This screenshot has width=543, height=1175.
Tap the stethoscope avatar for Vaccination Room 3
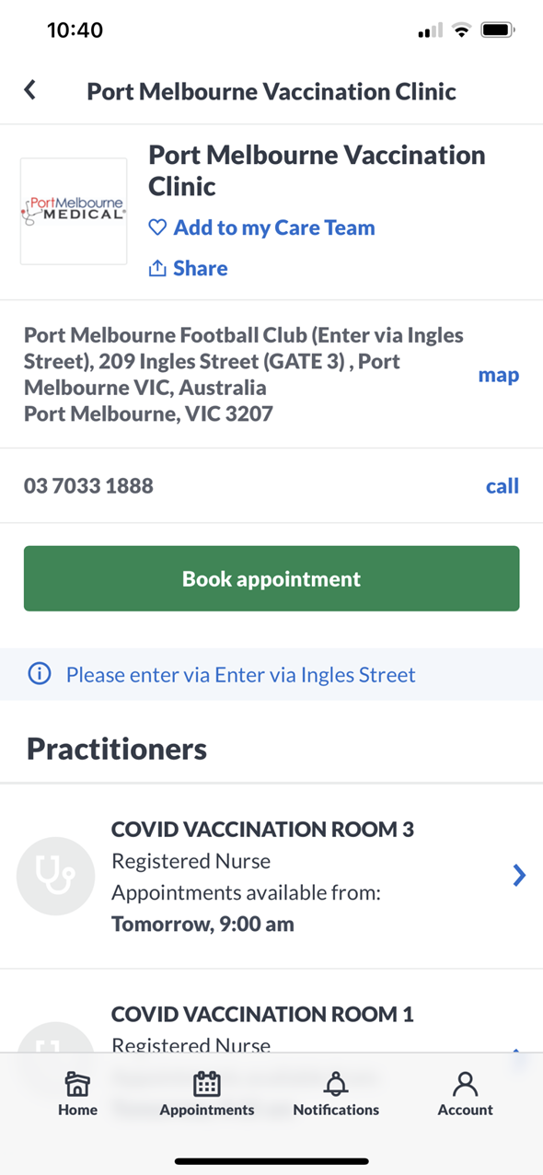click(56, 876)
